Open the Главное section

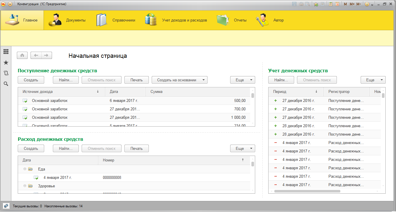pyautogui.click(x=22, y=20)
